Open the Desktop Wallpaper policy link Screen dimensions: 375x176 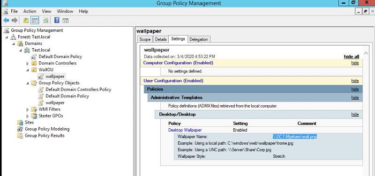[185, 130]
